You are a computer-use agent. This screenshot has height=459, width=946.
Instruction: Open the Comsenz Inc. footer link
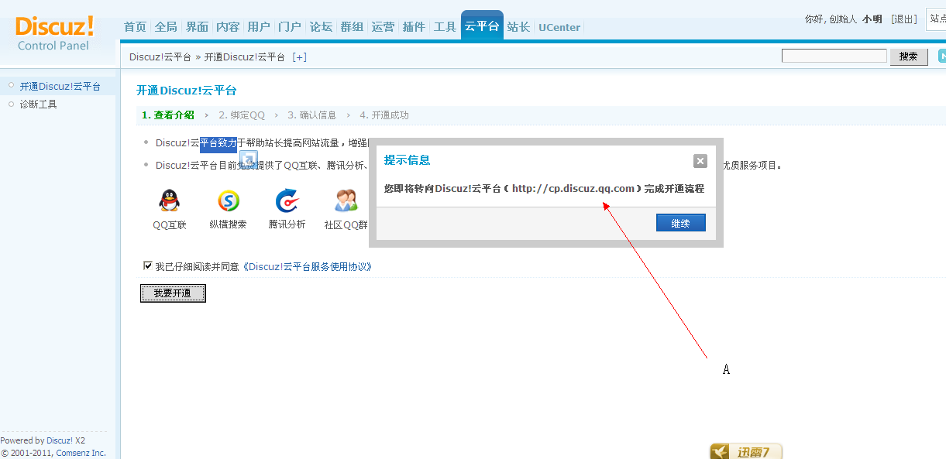point(81,453)
